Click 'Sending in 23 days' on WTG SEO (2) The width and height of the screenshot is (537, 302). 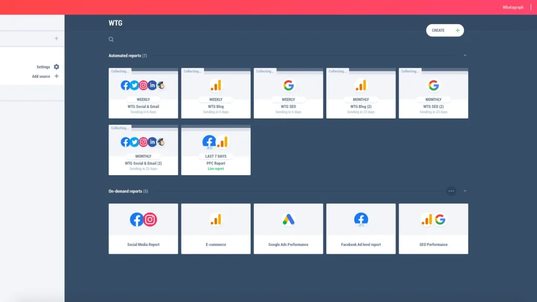coord(434,112)
